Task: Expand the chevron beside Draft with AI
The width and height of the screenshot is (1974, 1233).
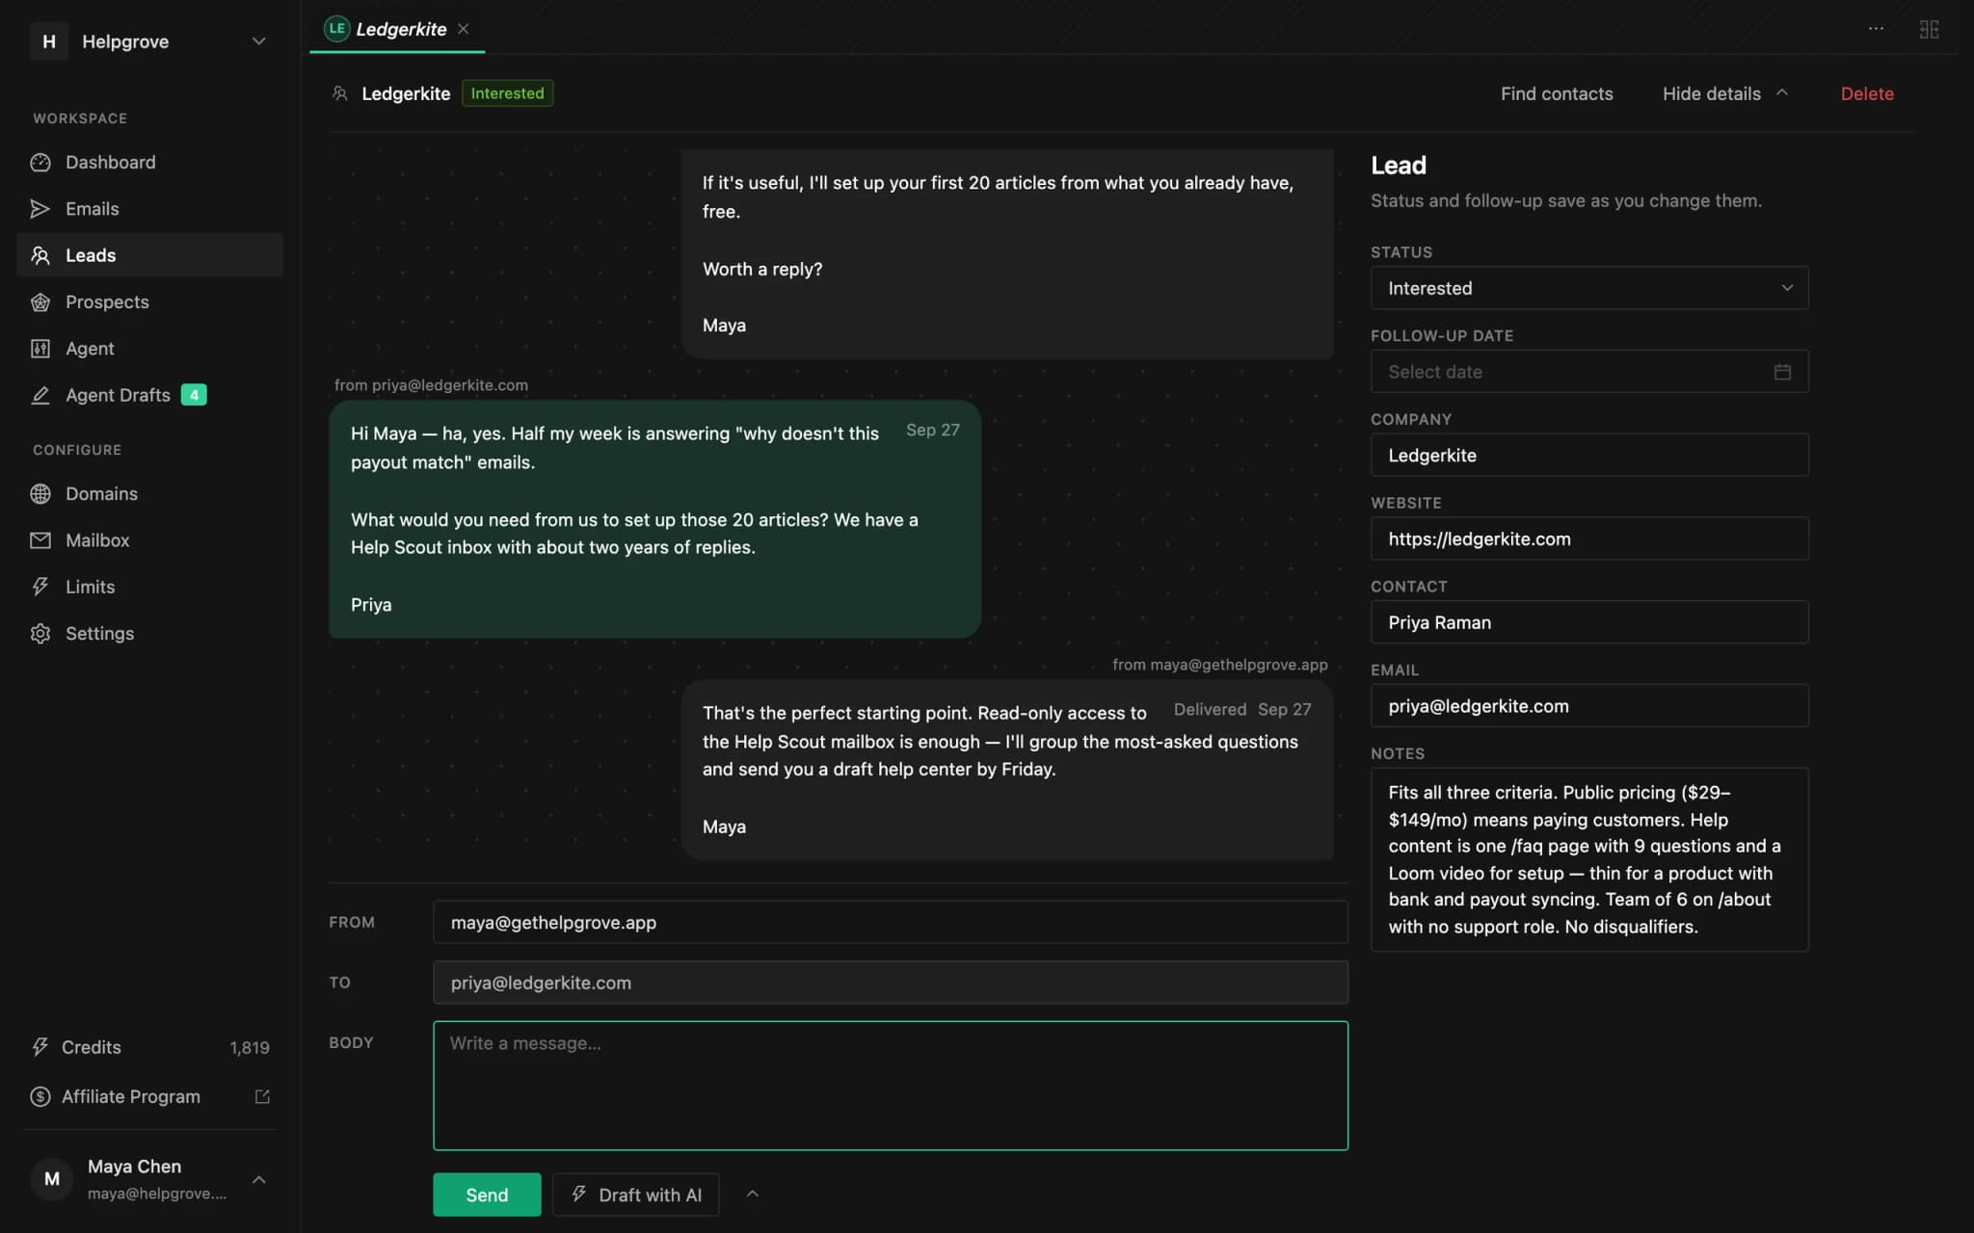Action: pos(753,1194)
